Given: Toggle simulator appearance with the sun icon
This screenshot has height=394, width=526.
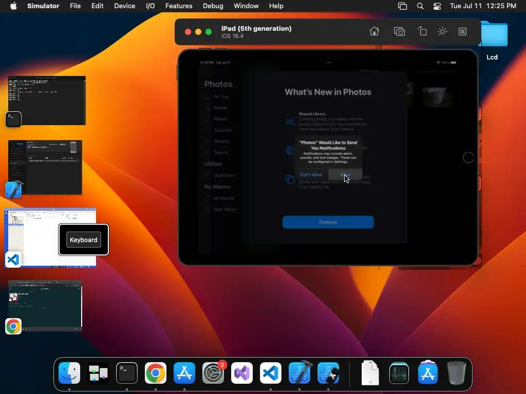Looking at the screenshot, I should coord(442,31).
